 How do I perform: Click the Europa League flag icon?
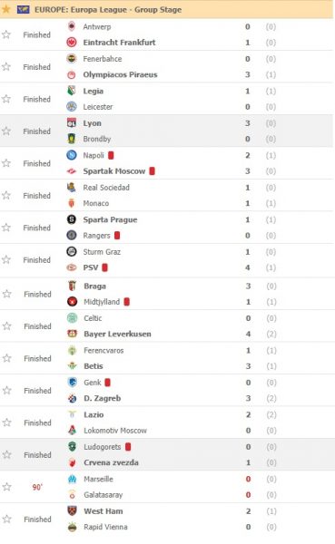(x=24, y=9)
